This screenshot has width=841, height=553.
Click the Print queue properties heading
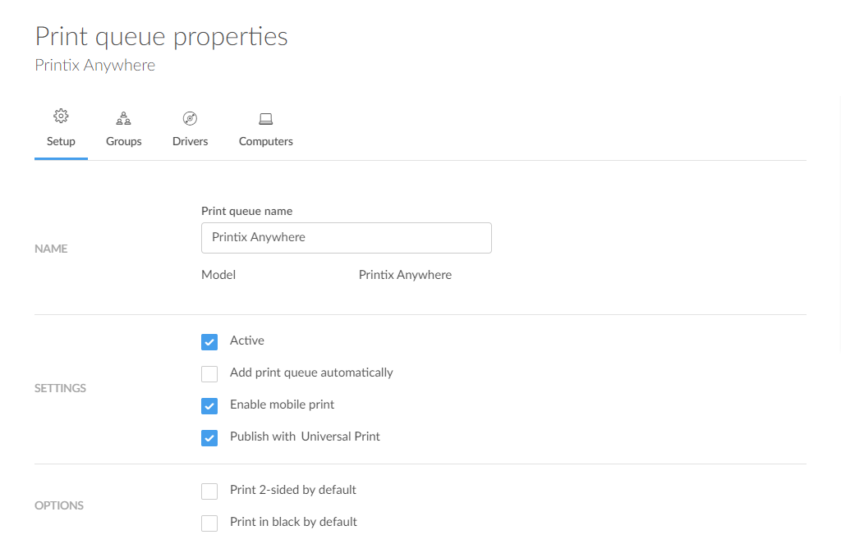(x=162, y=37)
